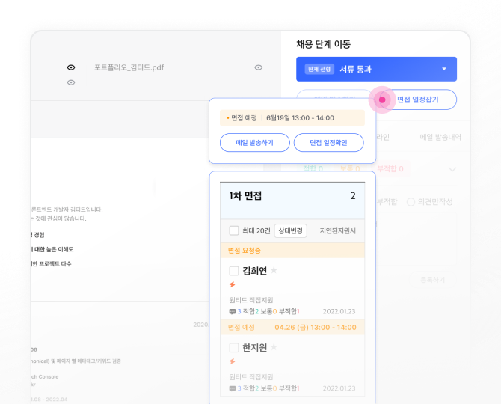501x404 pixels.
Task: Click the 부적합 0 count badge
Action: [390, 169]
